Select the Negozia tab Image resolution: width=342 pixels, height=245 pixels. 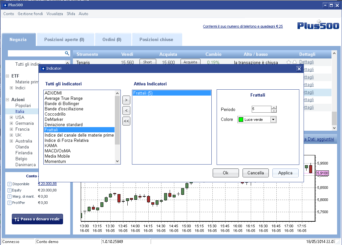(18, 39)
